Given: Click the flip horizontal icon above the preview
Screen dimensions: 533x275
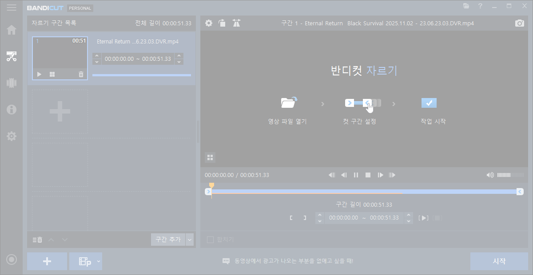Looking at the screenshot, I should [x=236, y=23].
